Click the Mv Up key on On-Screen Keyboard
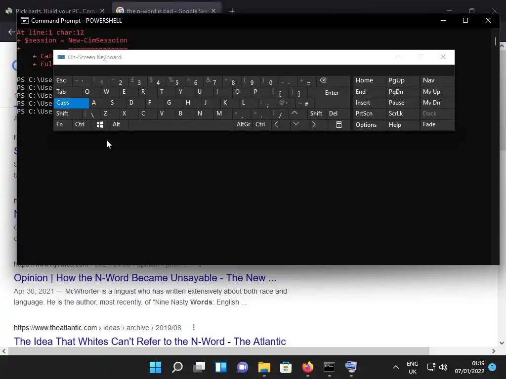This screenshot has height=379, width=506. click(x=437, y=92)
